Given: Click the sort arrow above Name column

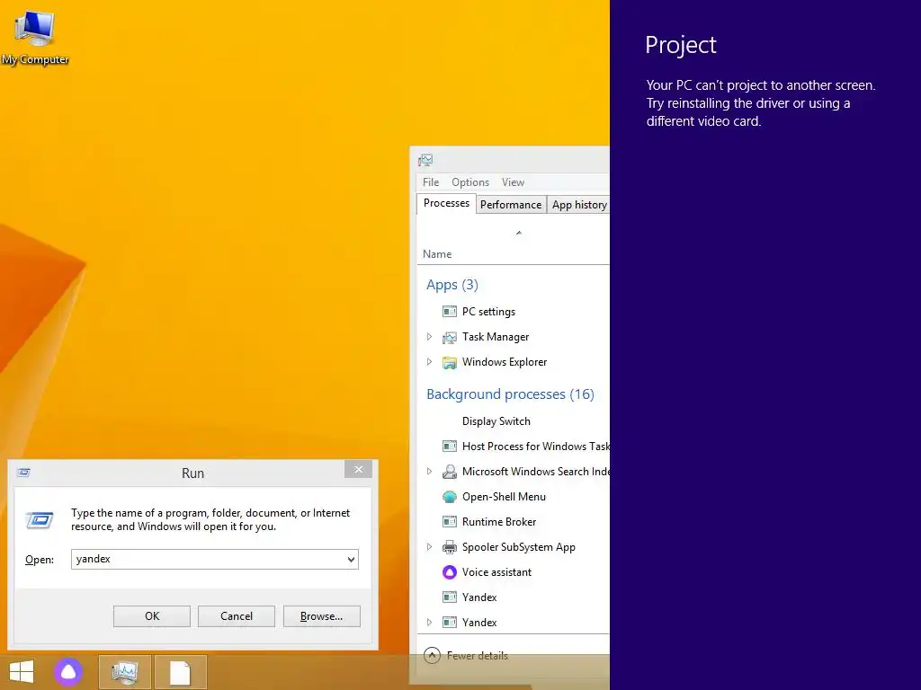Looking at the screenshot, I should (519, 233).
